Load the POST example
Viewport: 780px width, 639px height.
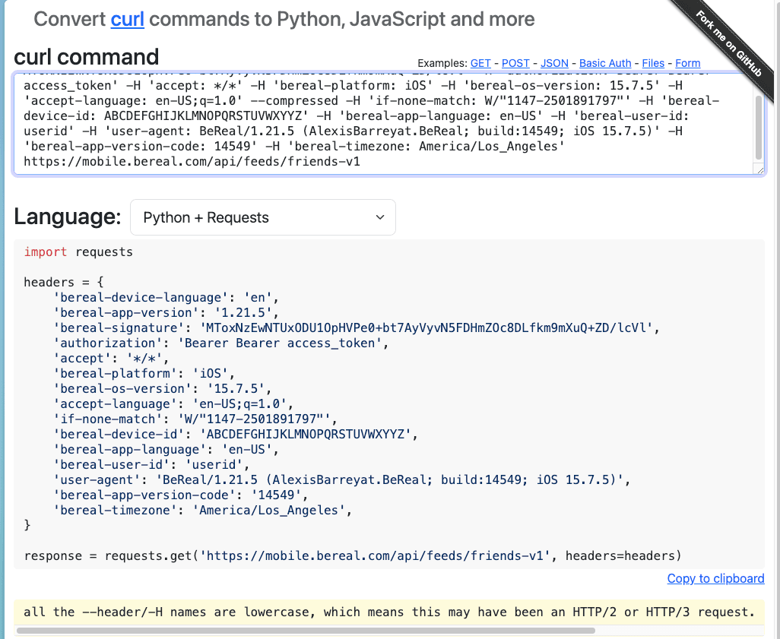(515, 63)
